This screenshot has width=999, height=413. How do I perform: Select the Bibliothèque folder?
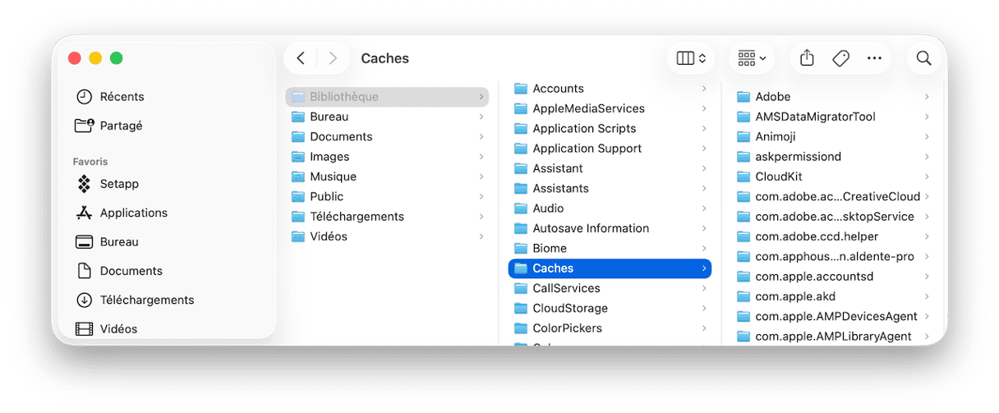[343, 97]
